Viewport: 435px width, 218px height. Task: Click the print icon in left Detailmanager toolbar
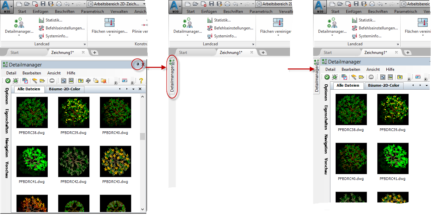pyautogui.click(x=52, y=80)
